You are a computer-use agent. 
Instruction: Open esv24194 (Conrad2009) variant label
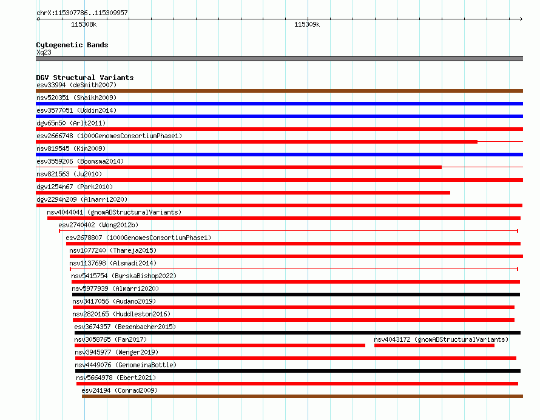tap(120, 390)
